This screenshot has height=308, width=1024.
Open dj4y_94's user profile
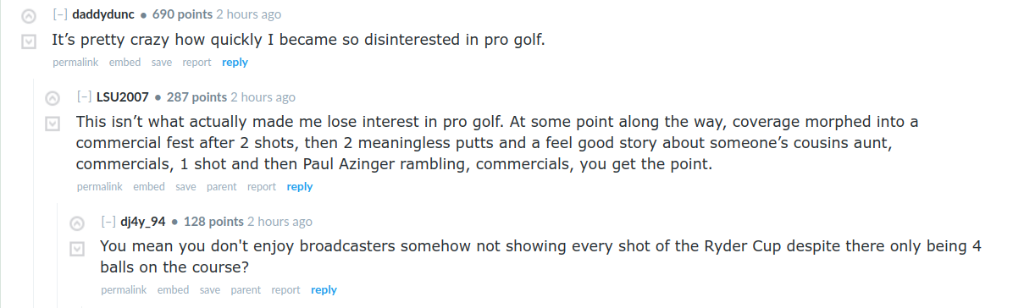[x=142, y=222]
